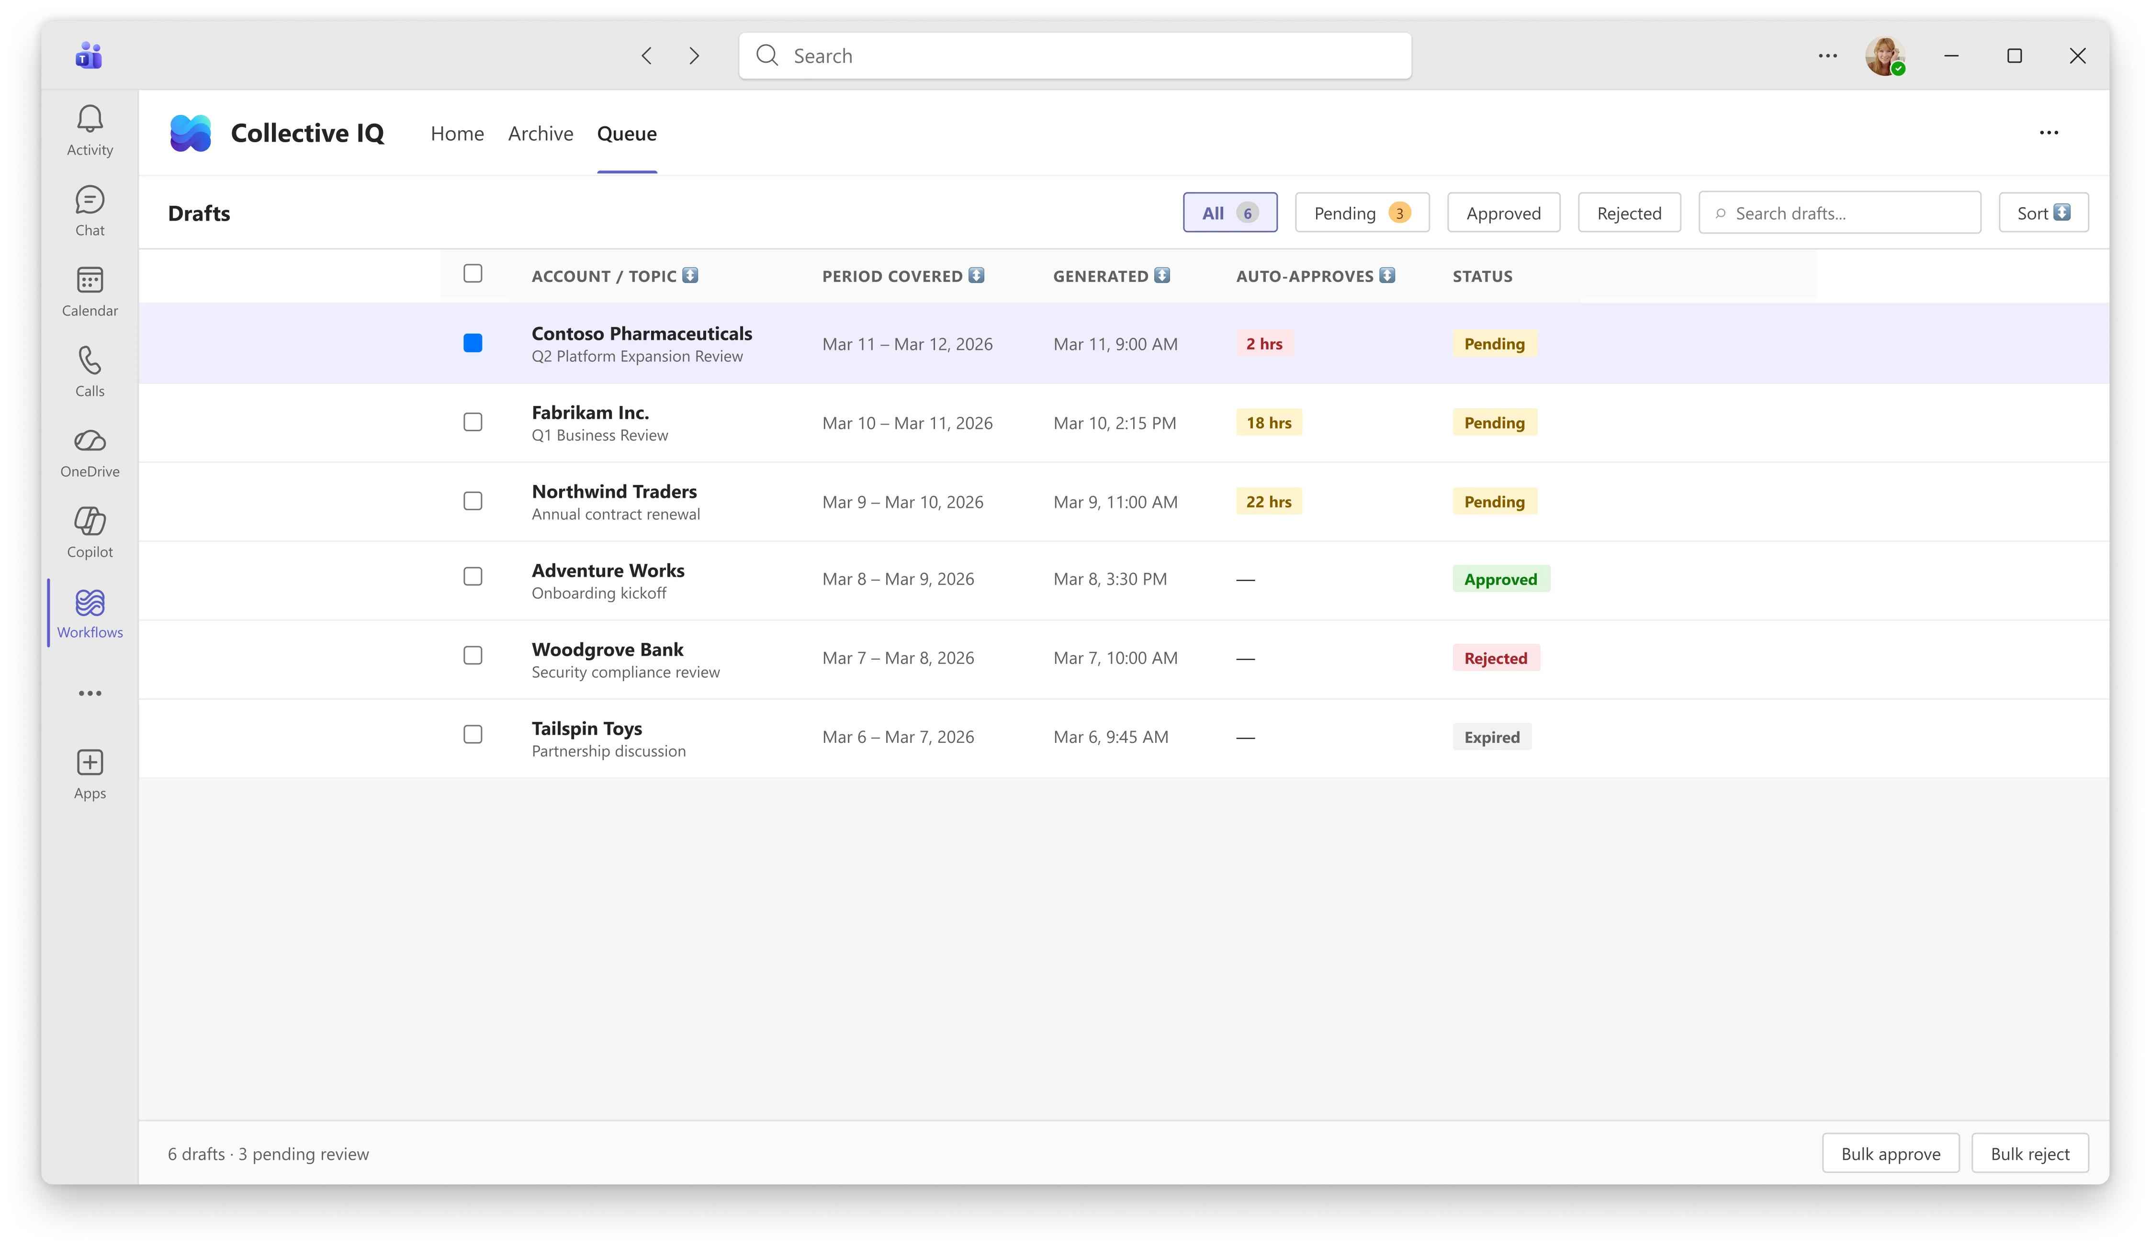Show more sidebar apps ellipsis
This screenshot has height=1246, width=2151.
coord(90,693)
